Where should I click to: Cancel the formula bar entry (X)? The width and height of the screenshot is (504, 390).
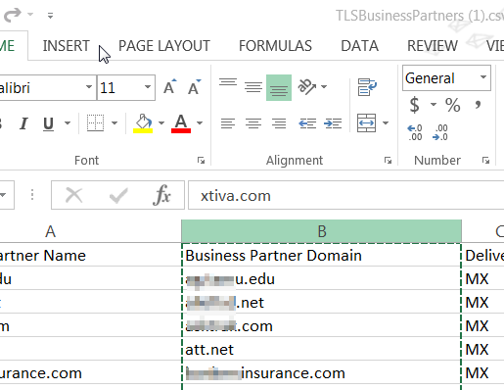coord(74,195)
